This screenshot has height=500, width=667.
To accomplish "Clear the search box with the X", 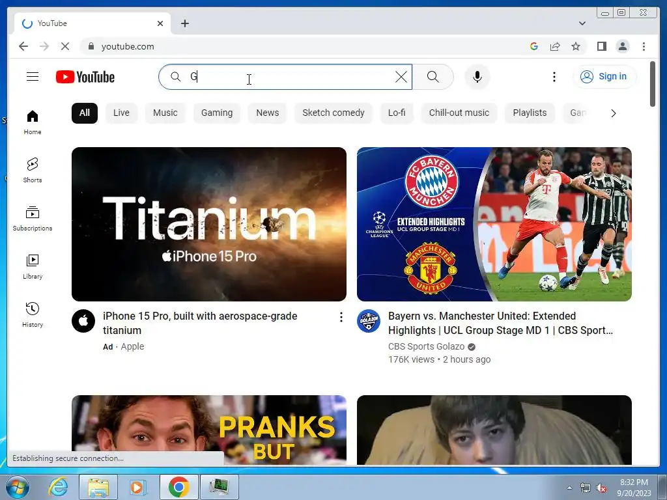I will click(401, 77).
